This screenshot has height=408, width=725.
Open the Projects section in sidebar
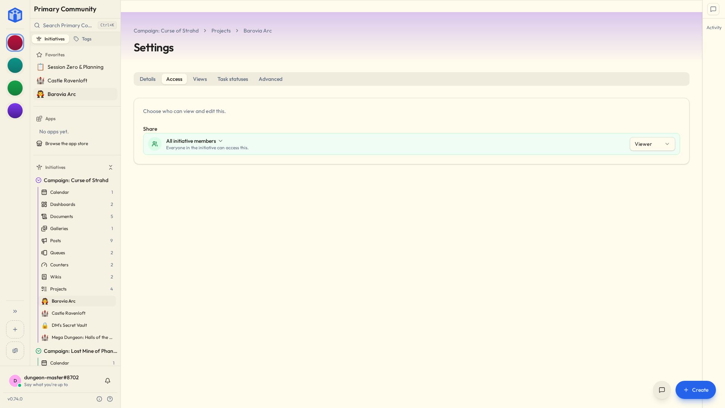click(x=77, y=289)
